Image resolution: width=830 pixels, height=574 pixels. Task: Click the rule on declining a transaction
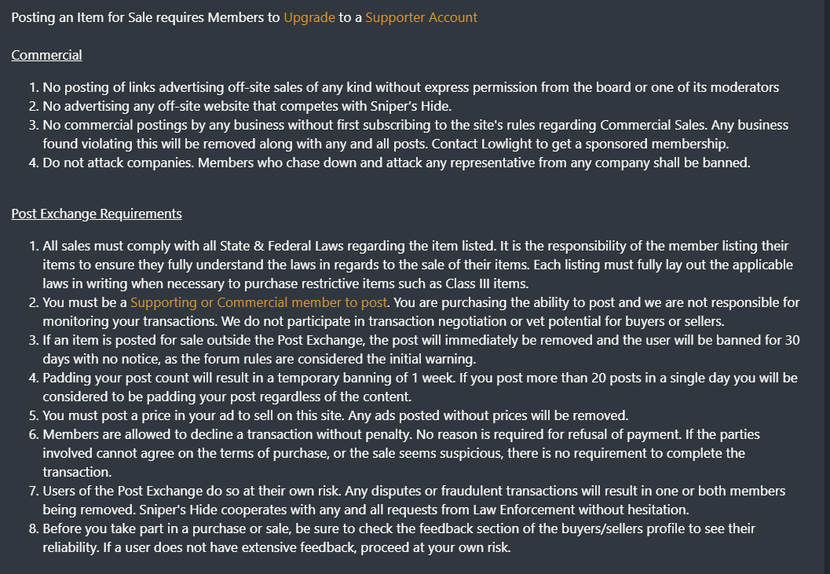pyautogui.click(x=401, y=453)
